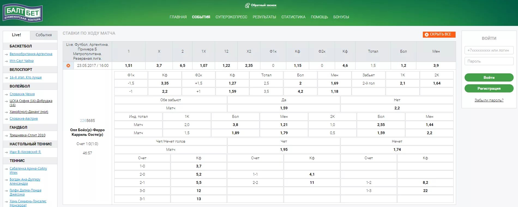Open Сабаленка Арина-Сойлу Ипек link
This screenshot has width=518, height=207.
click(28, 170)
